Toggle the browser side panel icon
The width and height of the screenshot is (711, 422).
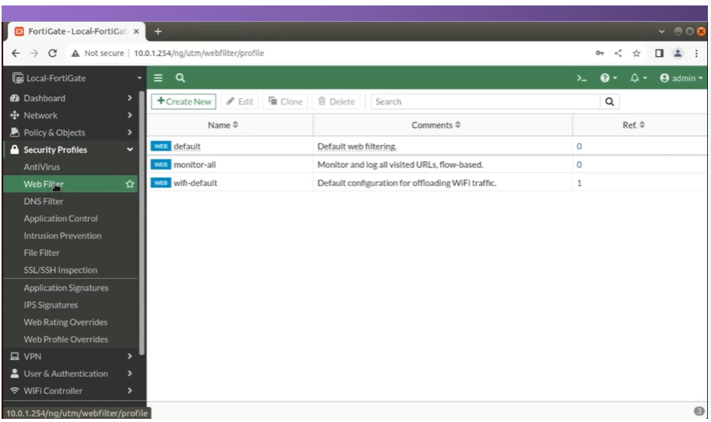(660, 53)
